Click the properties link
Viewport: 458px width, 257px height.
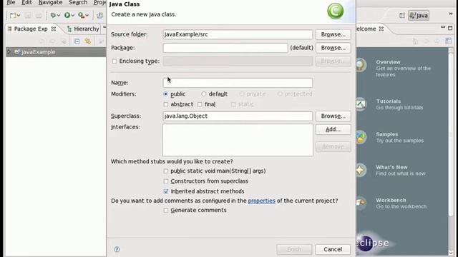pyautogui.click(x=261, y=201)
